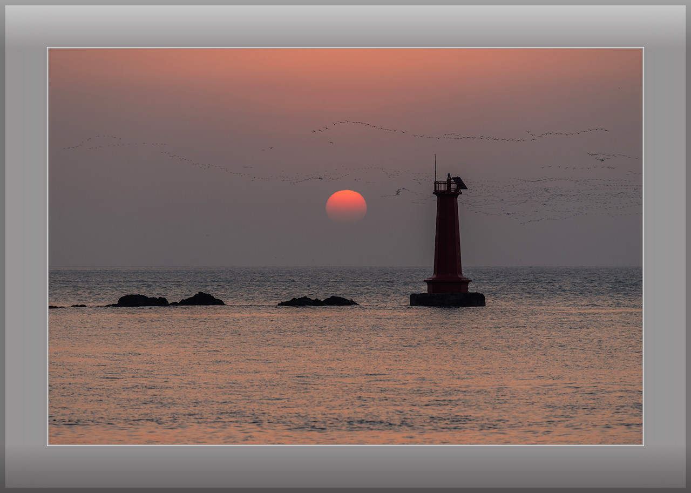Click the dark rock nearest the lighthouse
This screenshot has width=691, height=493.
[317, 301]
